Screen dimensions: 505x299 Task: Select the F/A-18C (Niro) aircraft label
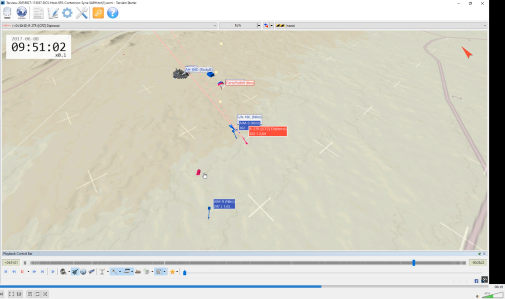[x=249, y=117]
